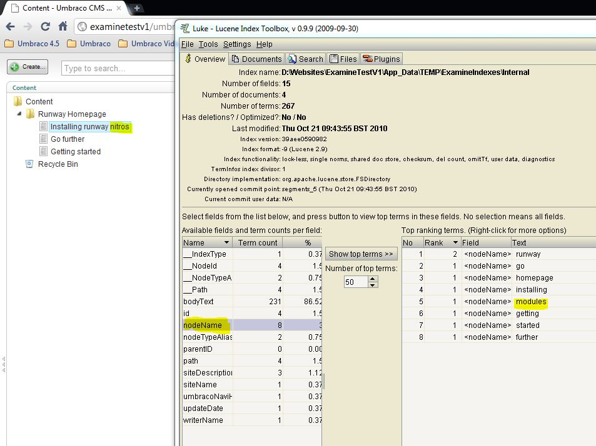Click the Luke window title icon
The height and width of the screenshot is (446, 596).
click(184, 29)
